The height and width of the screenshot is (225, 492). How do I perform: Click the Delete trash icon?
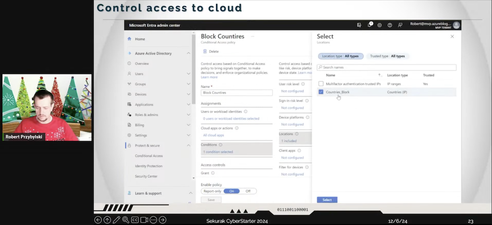205,51
